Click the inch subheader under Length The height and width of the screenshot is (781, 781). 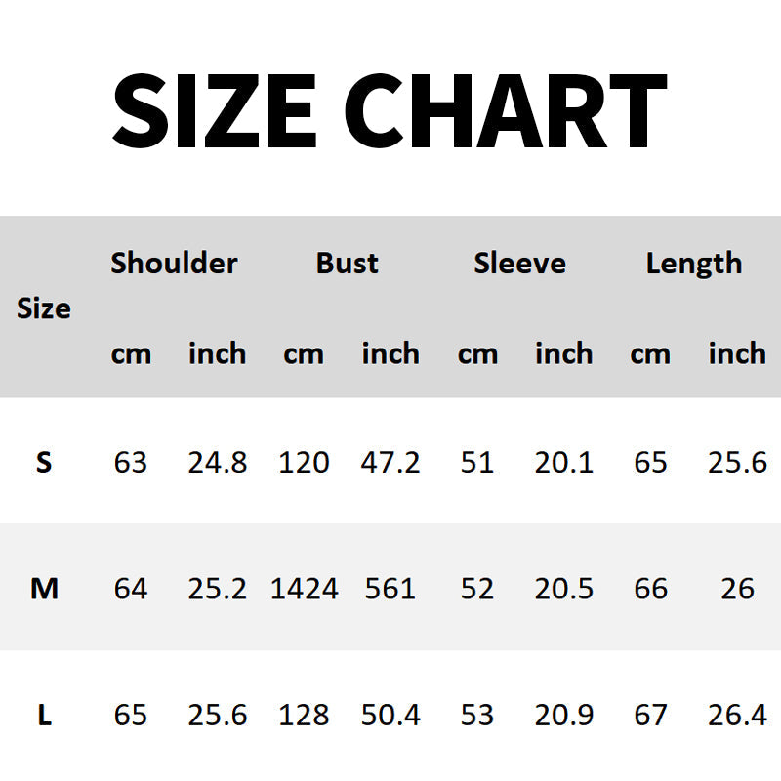(x=737, y=353)
